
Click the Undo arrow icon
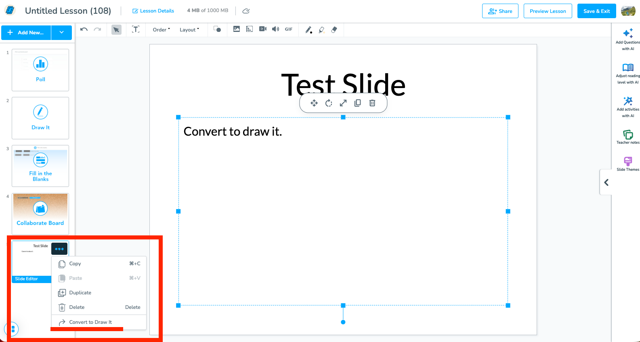click(84, 29)
